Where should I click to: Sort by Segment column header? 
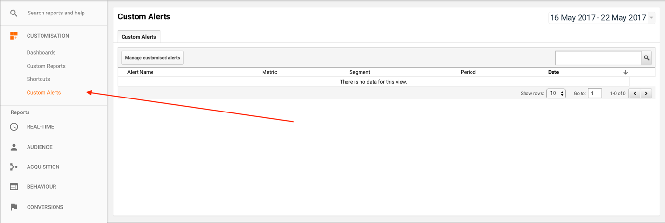pyautogui.click(x=360, y=72)
